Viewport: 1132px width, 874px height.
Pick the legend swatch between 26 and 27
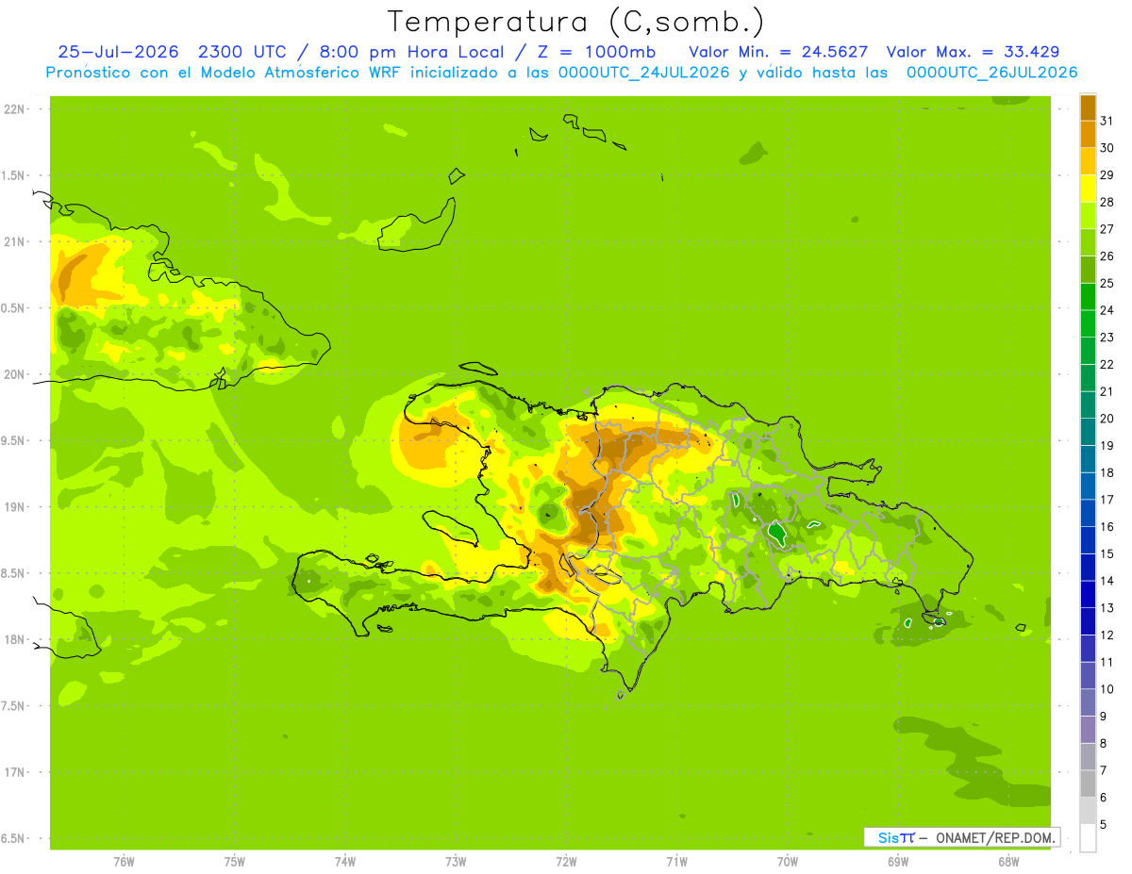click(1088, 243)
